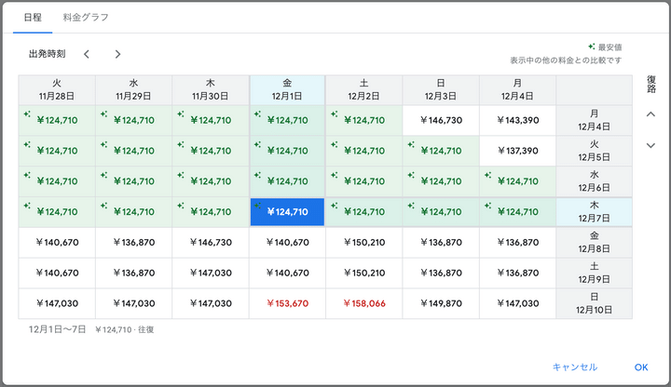Confirm selection with OK button
The height and width of the screenshot is (387, 671).
[x=640, y=367]
